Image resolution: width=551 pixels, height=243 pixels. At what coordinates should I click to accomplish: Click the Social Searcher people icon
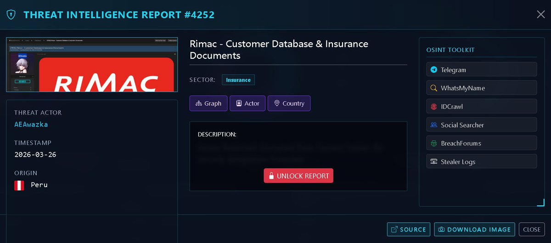point(433,125)
